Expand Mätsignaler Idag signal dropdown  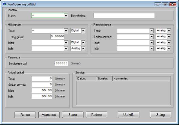pos(66,43)
